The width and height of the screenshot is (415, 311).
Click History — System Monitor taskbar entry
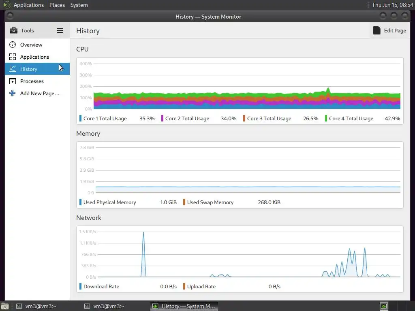click(184, 306)
